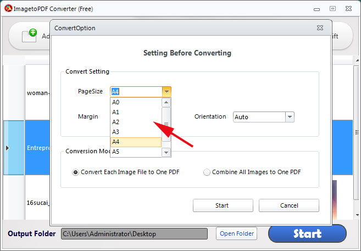This screenshot has height=251, width=361.
Task: Select Convert Each Image File to One PDF
Action: 126,172
